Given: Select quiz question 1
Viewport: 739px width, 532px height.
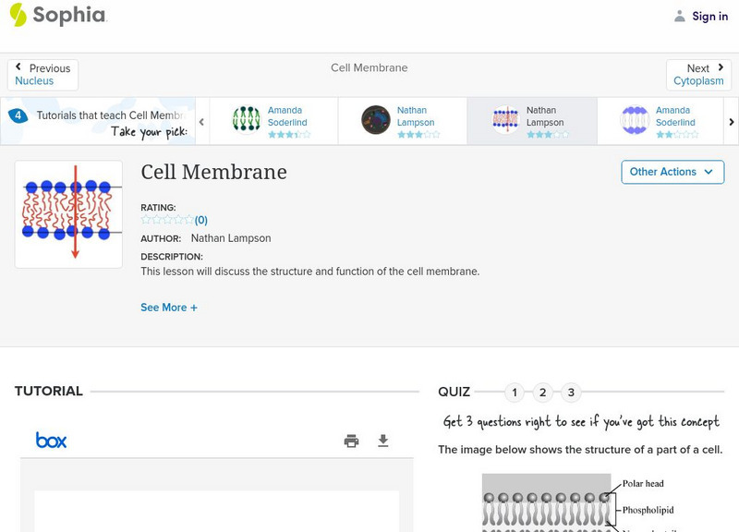Looking at the screenshot, I should click(x=515, y=393).
